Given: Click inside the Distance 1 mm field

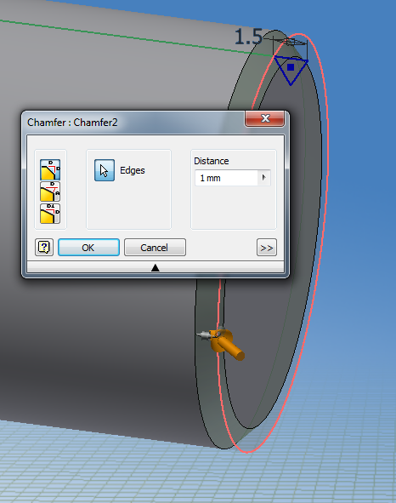Looking at the screenshot, I should pyautogui.click(x=226, y=178).
